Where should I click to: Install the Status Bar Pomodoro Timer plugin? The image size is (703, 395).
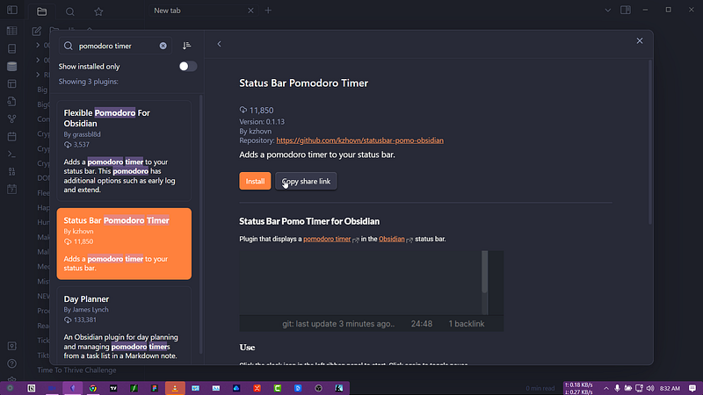coord(255,181)
